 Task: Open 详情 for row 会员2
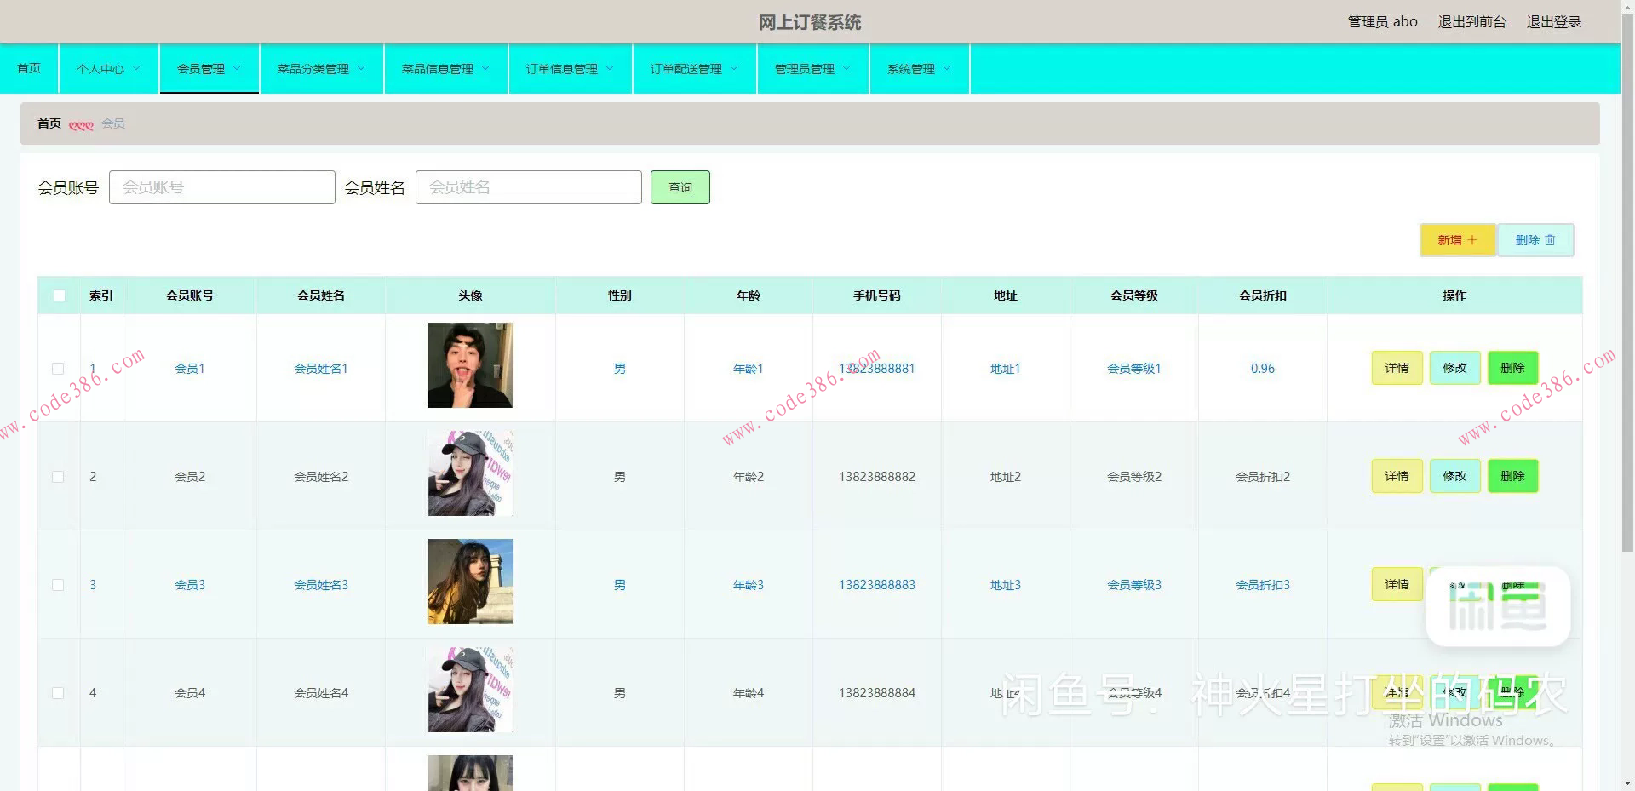click(x=1397, y=476)
